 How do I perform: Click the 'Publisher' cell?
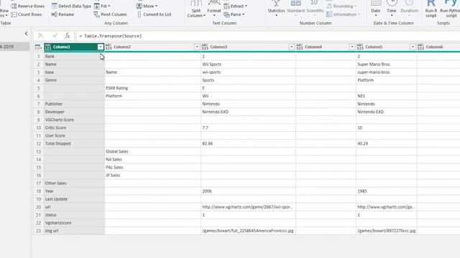[74, 104]
